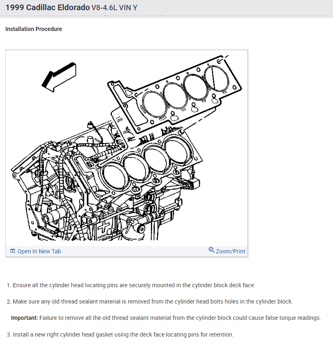Click the new-tab icon beside Open In New Tab
This screenshot has width=333, height=348.
click(x=13, y=251)
